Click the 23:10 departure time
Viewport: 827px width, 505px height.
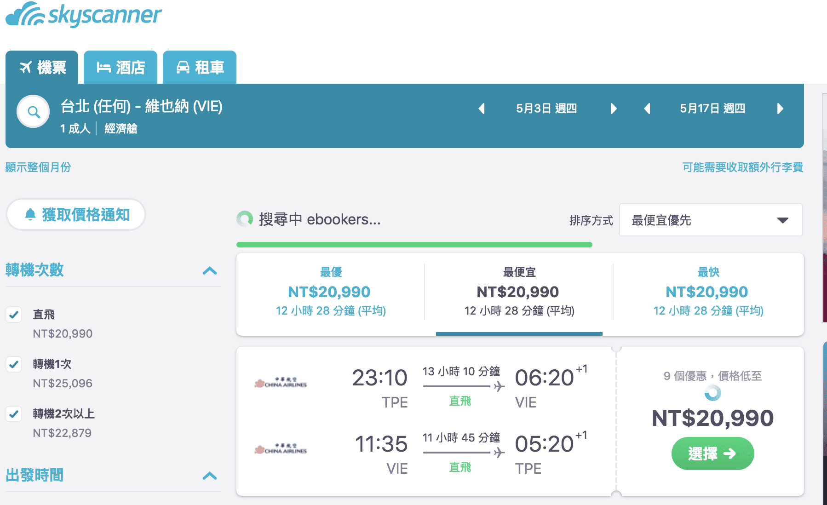point(380,378)
